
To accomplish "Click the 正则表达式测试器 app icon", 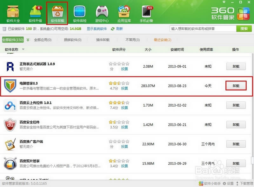I will click(x=10, y=66).
